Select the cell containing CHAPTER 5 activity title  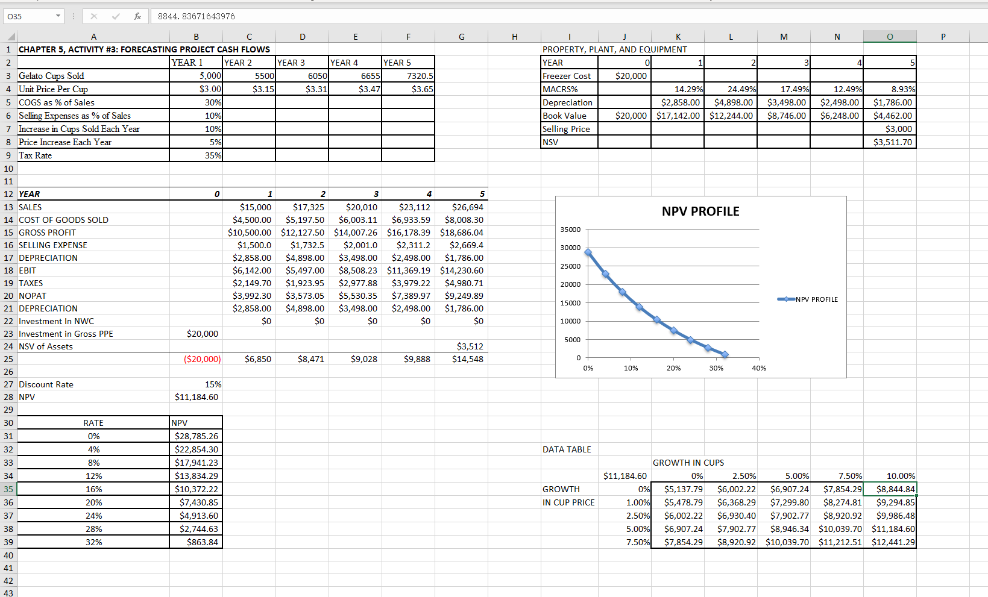point(93,49)
